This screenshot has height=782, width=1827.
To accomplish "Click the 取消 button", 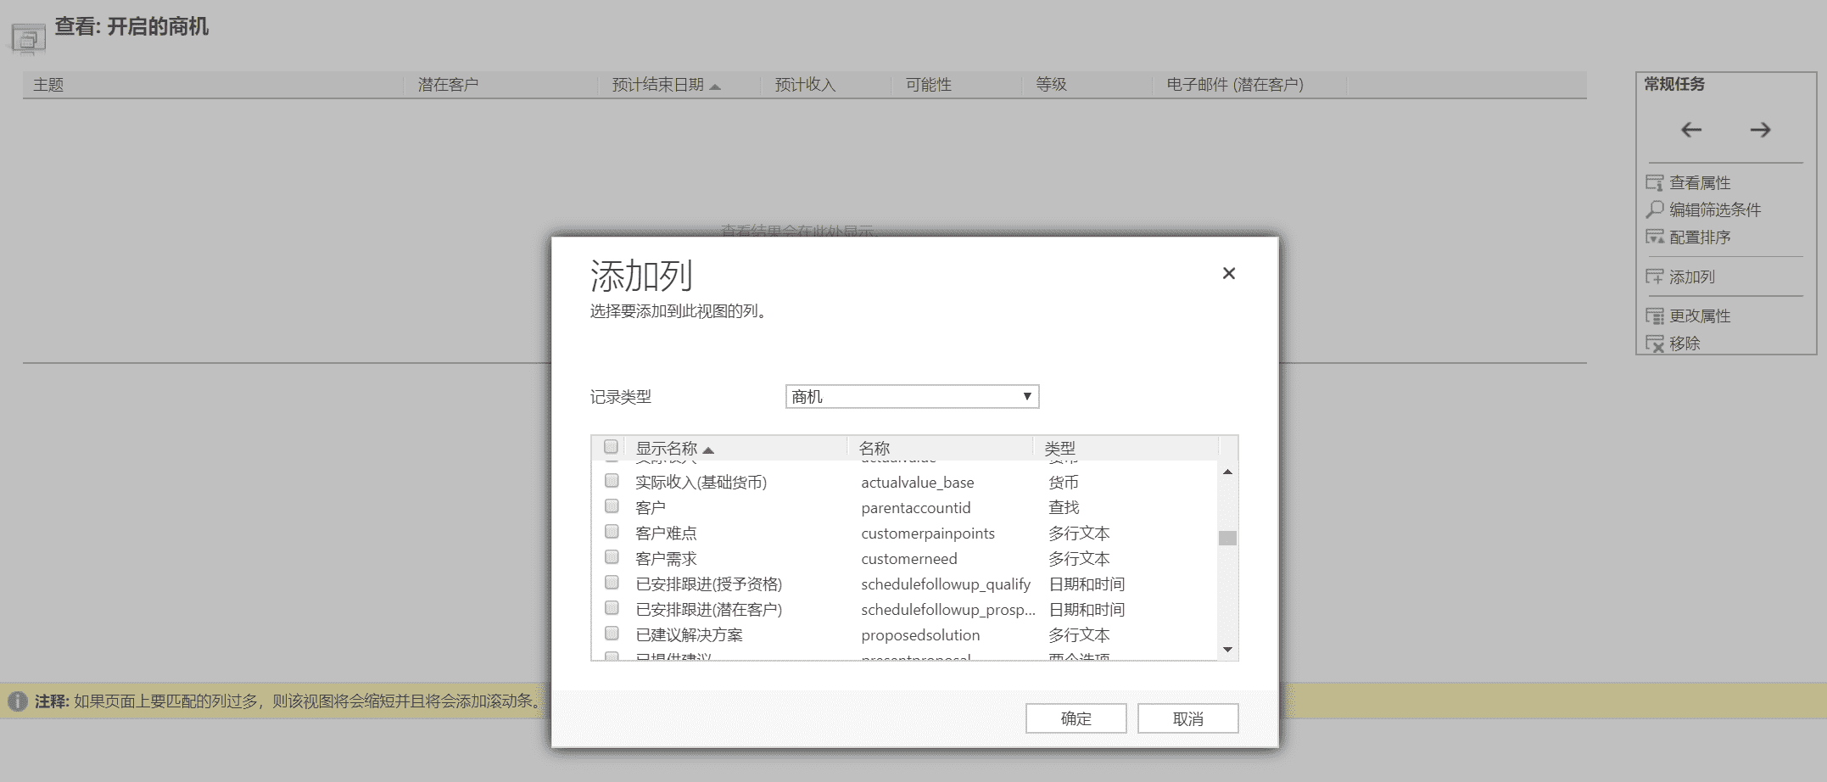I will (x=1188, y=718).
